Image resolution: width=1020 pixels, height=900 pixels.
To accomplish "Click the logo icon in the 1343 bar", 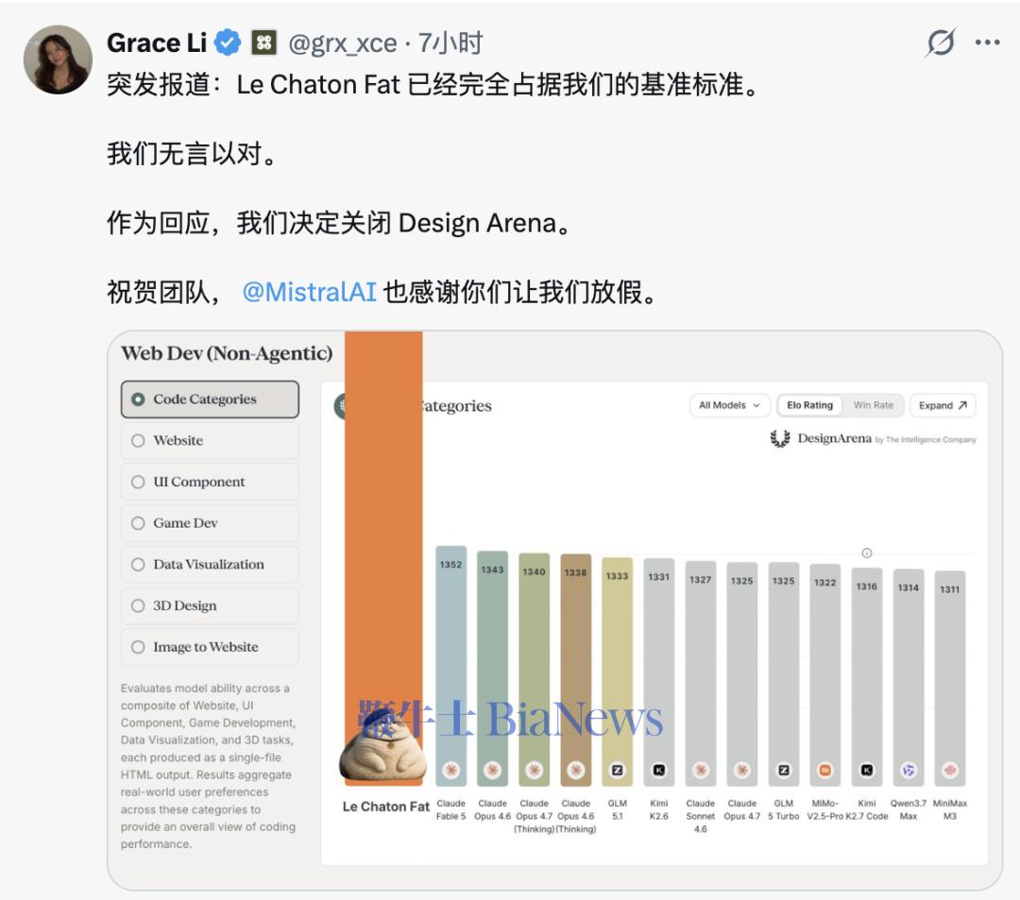I will pyautogui.click(x=492, y=771).
